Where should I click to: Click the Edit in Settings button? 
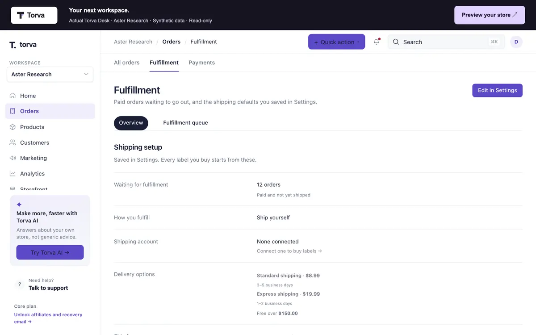[497, 90]
